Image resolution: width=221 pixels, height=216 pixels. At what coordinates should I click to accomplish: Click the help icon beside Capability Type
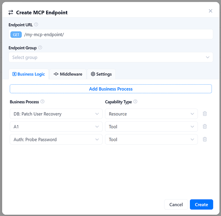point(135,102)
